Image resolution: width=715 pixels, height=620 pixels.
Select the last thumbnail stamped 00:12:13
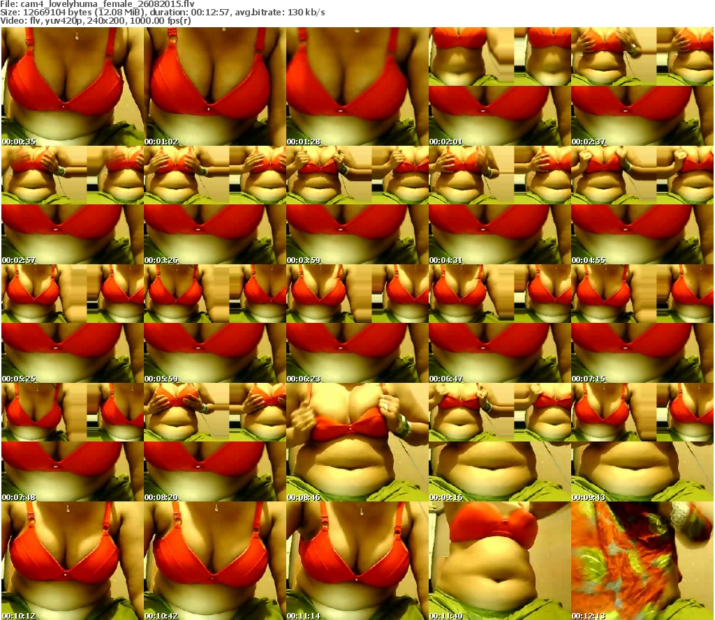(x=642, y=561)
